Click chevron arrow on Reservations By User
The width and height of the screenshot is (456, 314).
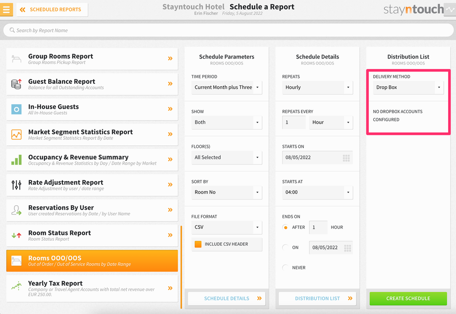[x=170, y=210]
